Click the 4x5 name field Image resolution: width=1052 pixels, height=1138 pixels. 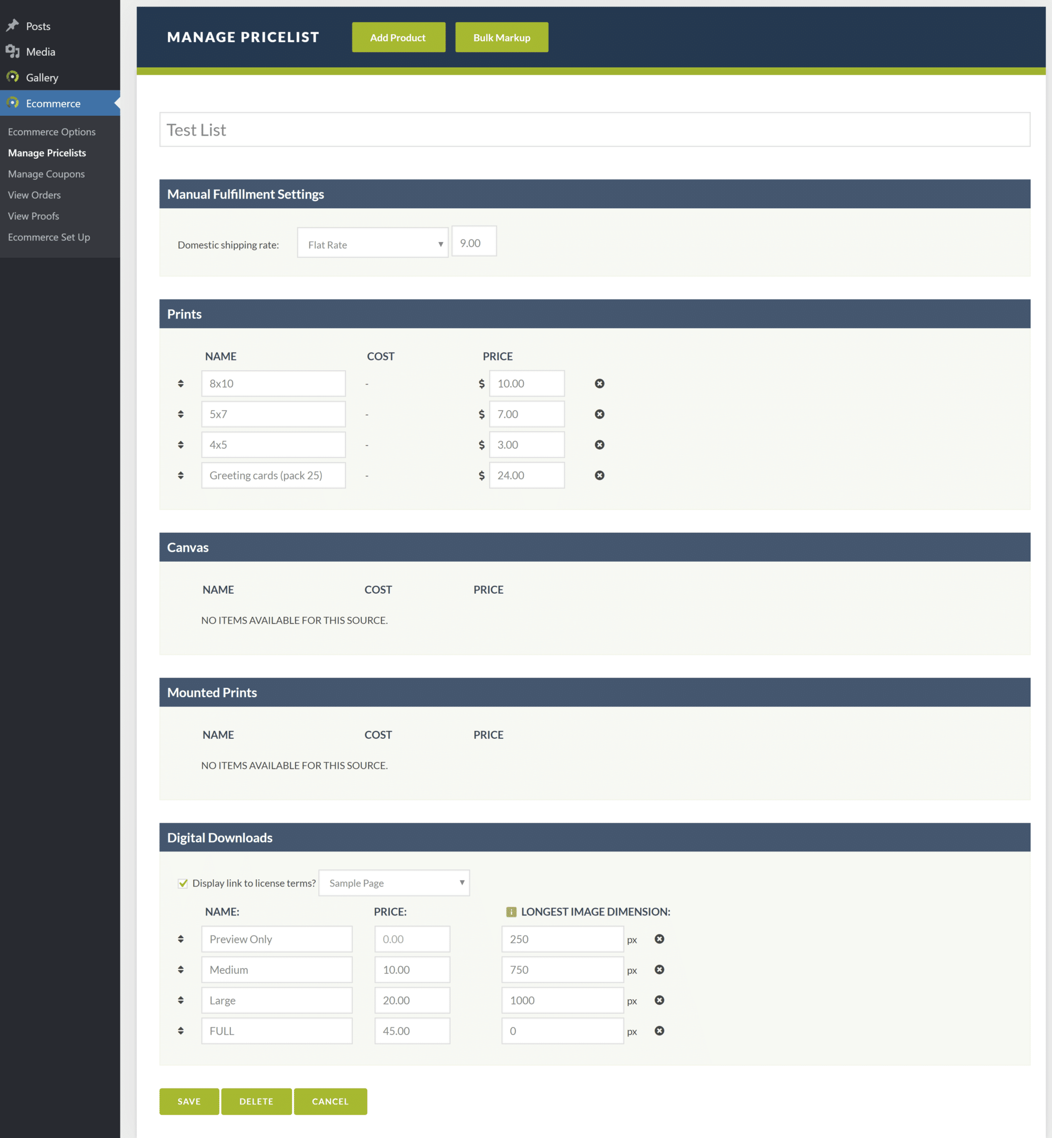click(x=273, y=445)
